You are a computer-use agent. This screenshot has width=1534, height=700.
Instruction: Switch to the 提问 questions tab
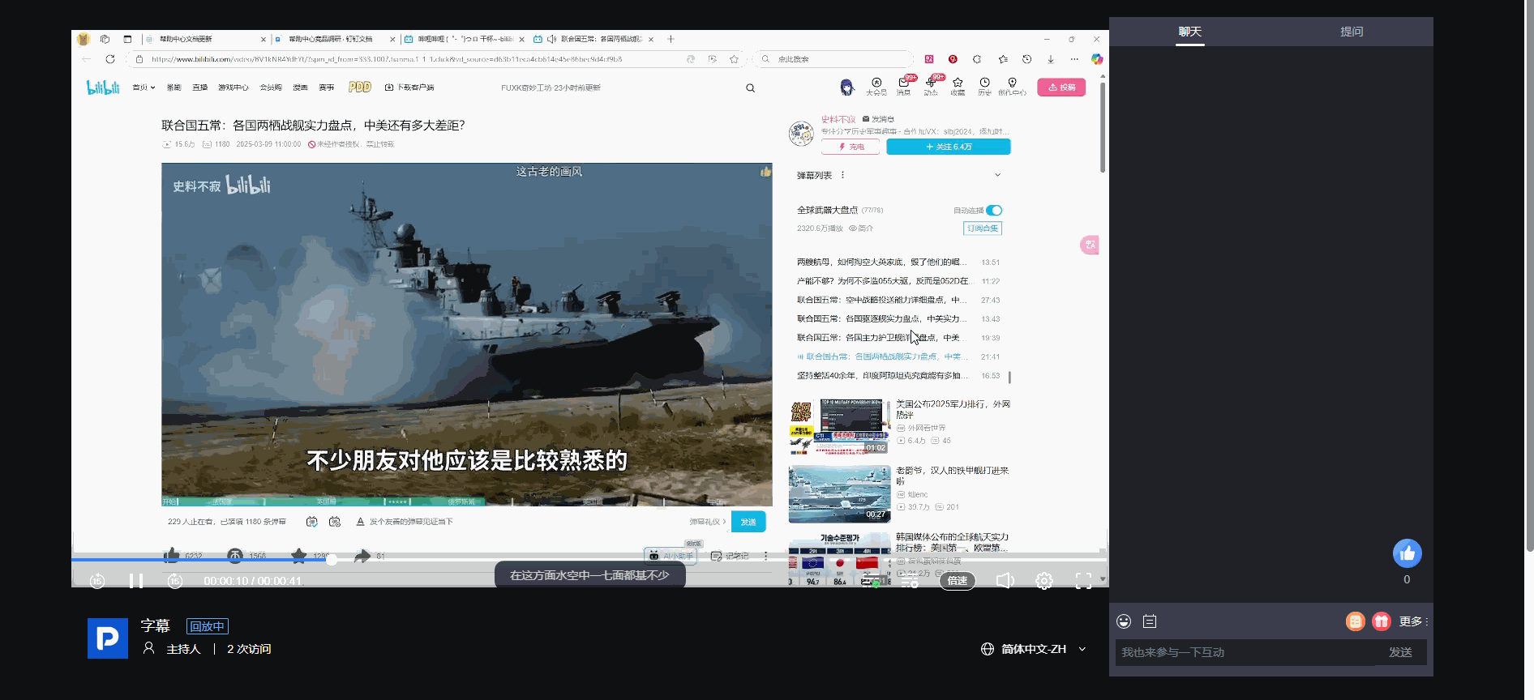pyautogui.click(x=1352, y=32)
